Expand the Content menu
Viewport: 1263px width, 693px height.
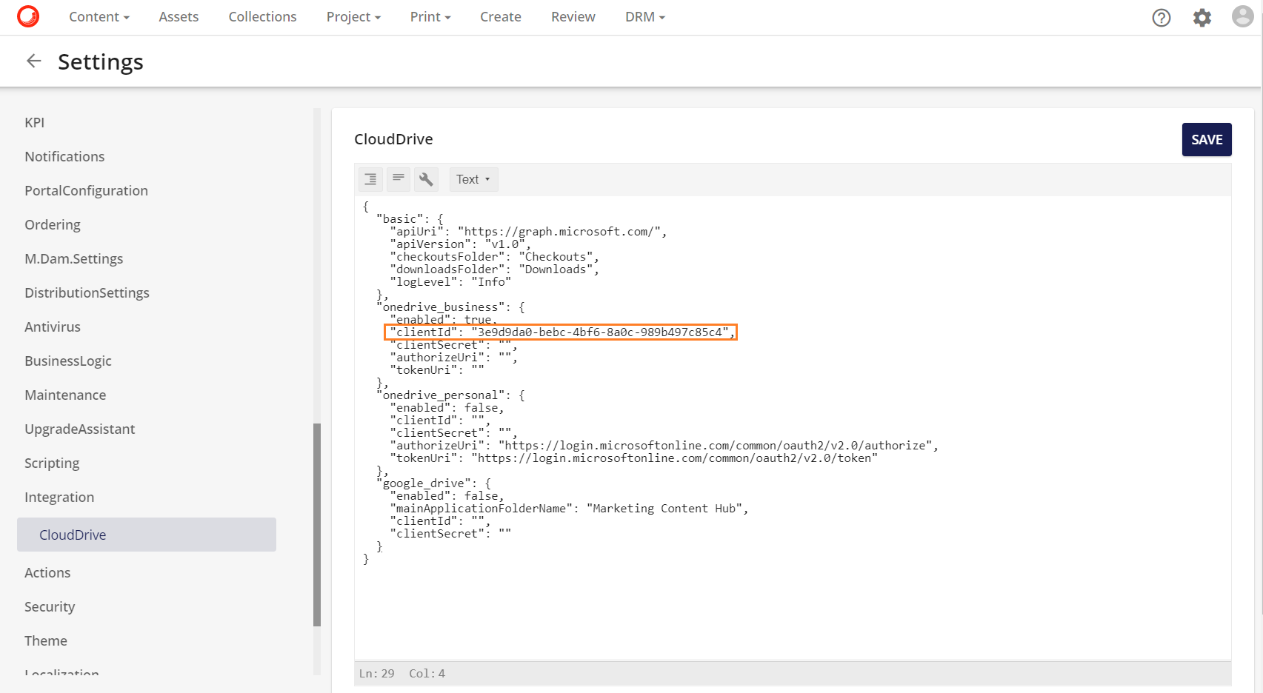click(99, 17)
